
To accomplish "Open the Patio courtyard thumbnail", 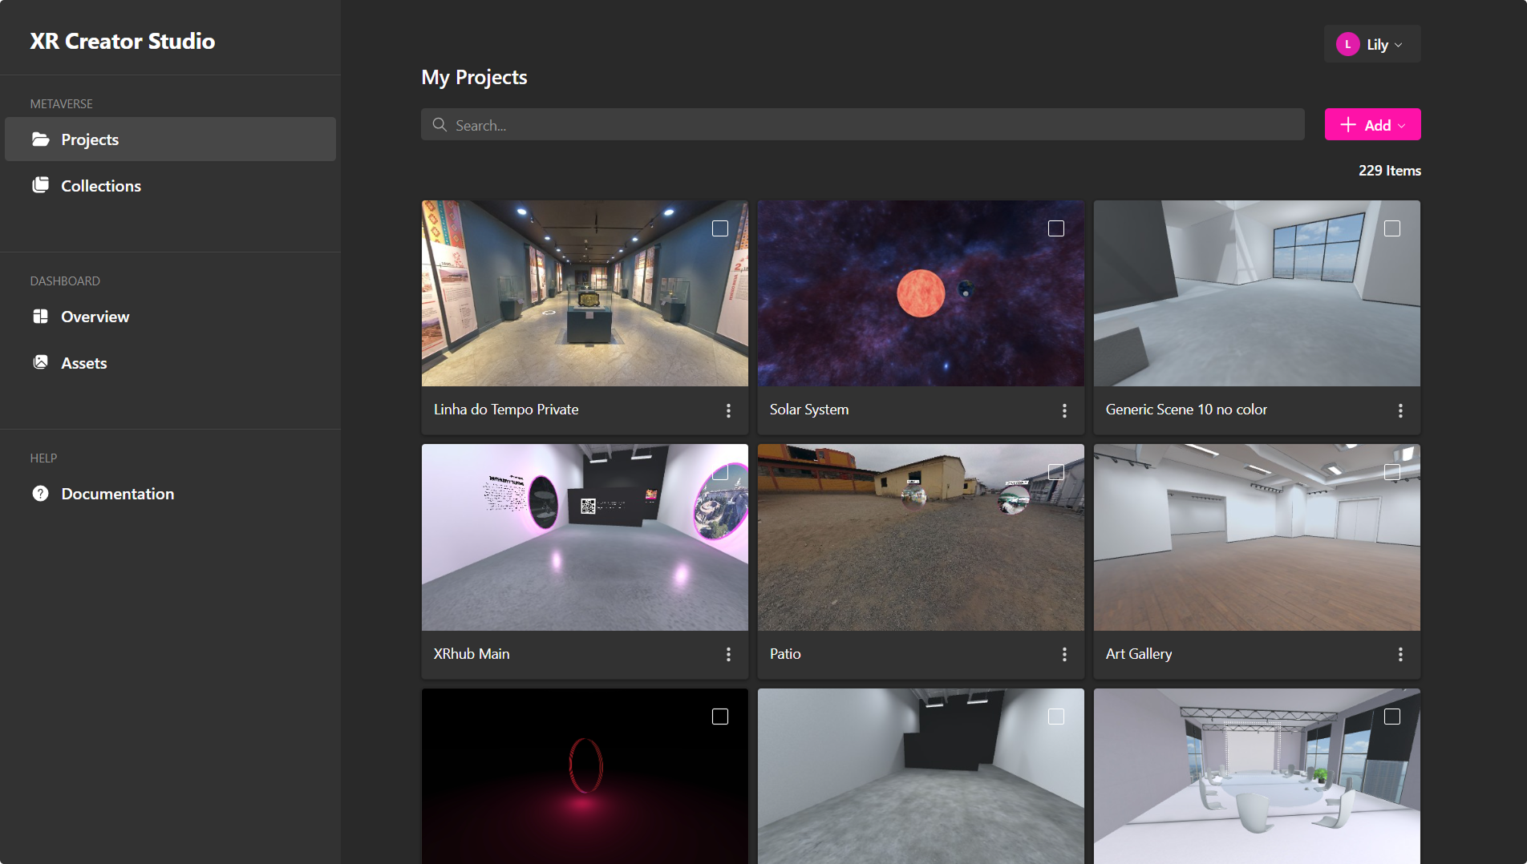I will [x=921, y=538].
